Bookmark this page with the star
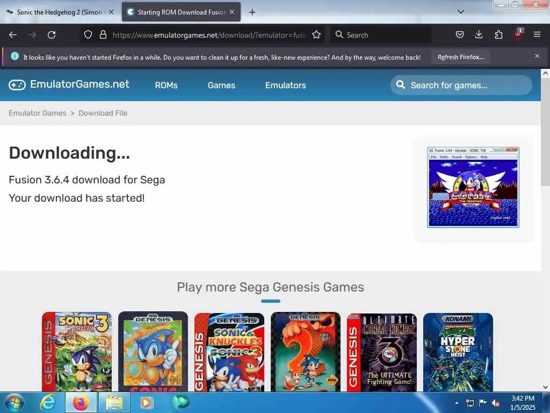The image size is (550, 413). click(x=316, y=35)
